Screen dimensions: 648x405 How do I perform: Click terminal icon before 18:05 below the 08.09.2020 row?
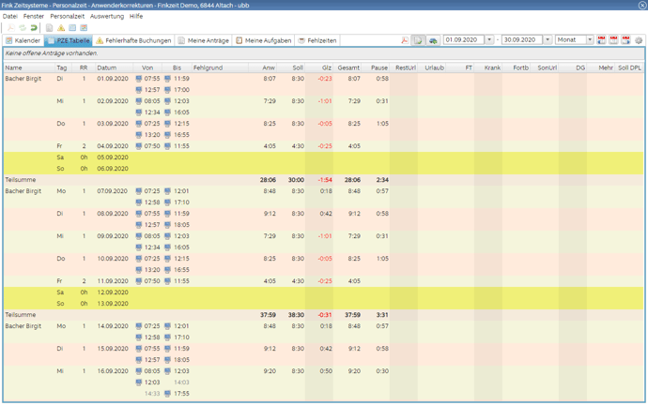point(167,225)
